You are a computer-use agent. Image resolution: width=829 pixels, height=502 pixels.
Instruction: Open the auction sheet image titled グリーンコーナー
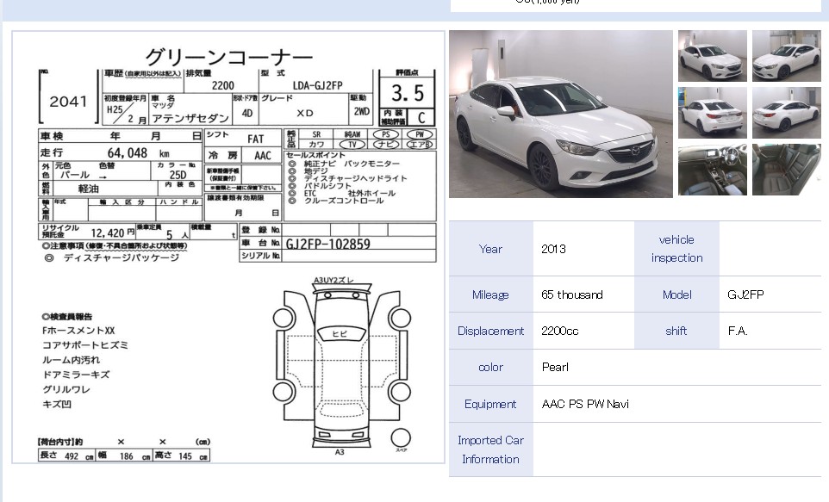tap(228, 247)
